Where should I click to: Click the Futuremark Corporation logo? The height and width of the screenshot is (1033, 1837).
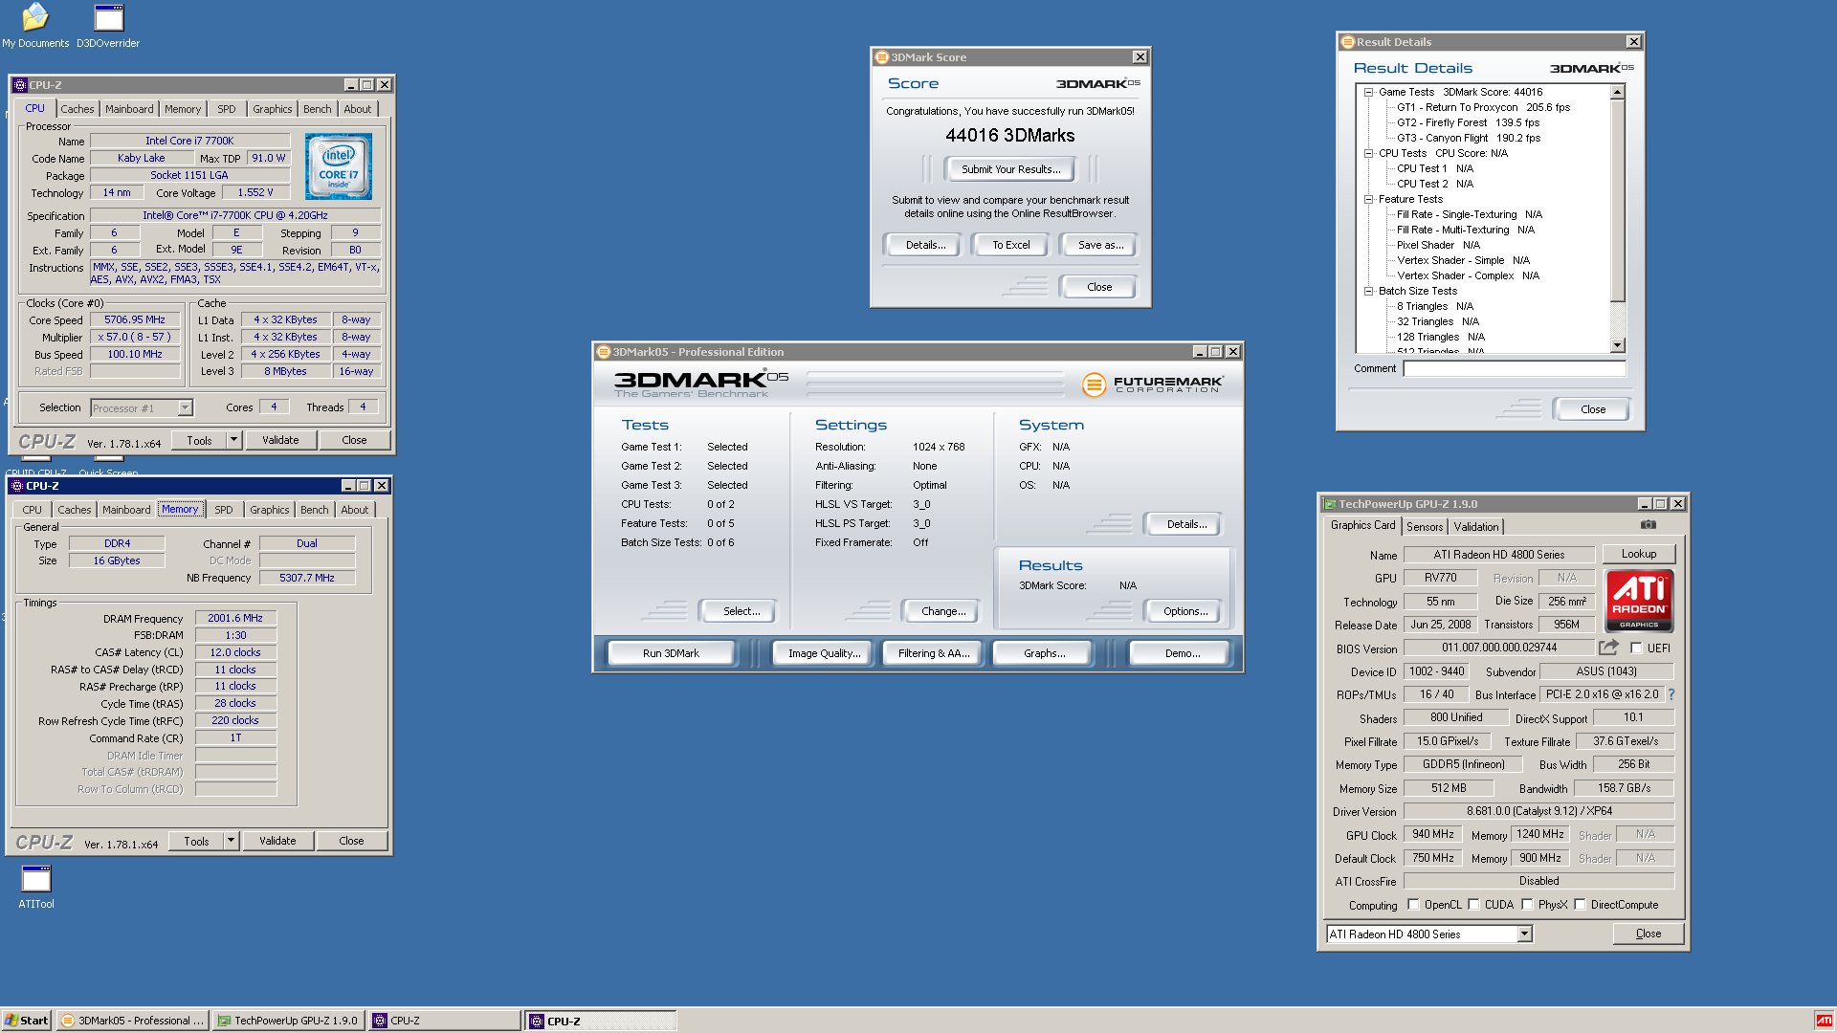(x=1152, y=385)
